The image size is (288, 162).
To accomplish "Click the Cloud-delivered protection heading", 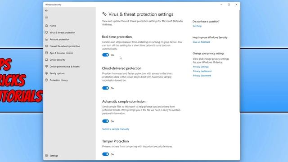I will 121,68.
